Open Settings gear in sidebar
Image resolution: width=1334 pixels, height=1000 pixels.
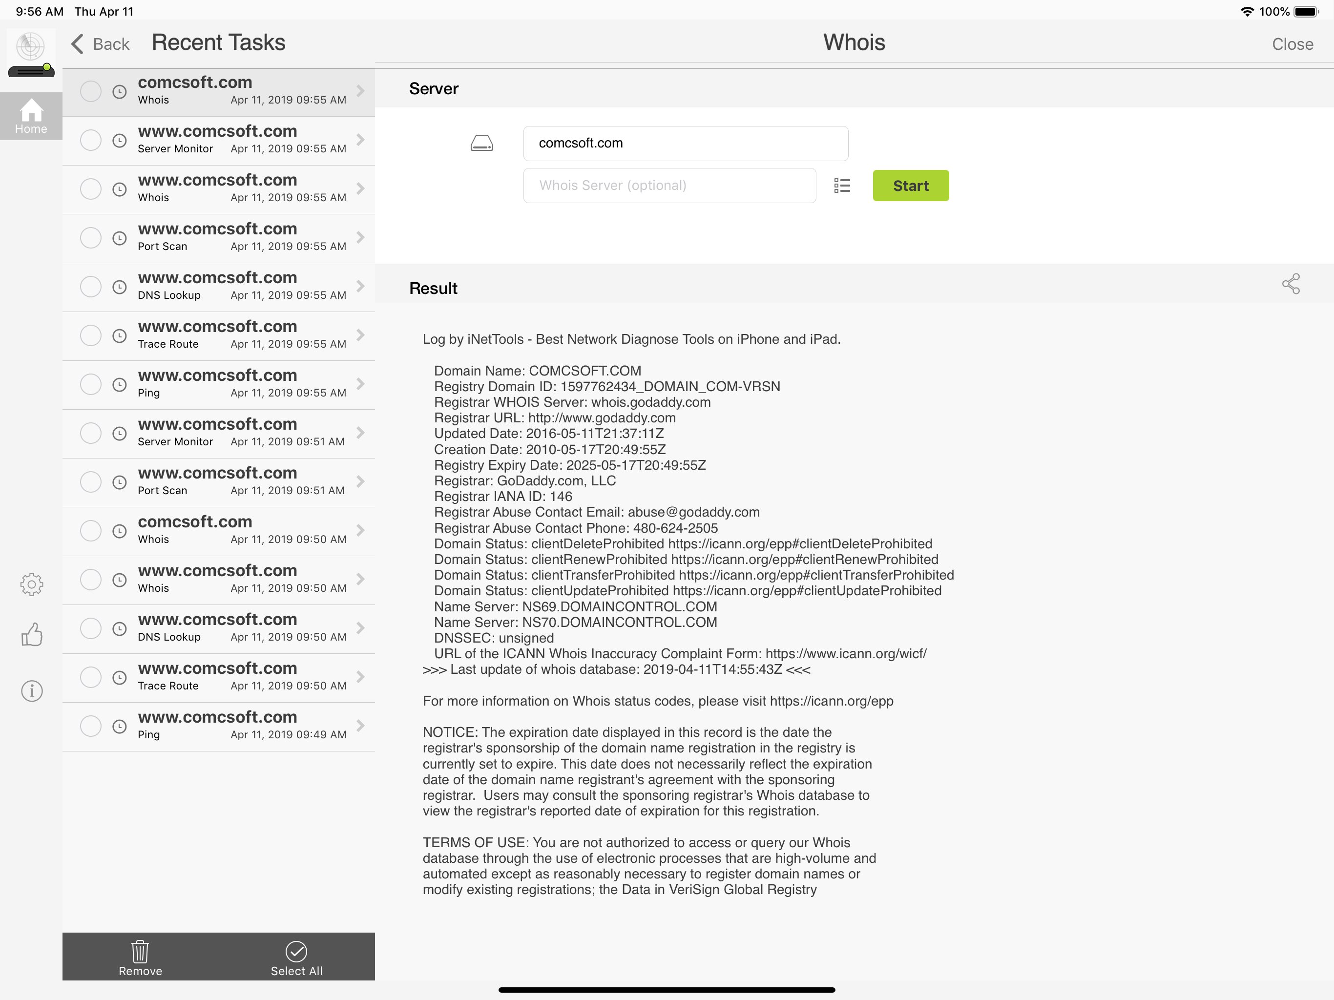31,584
